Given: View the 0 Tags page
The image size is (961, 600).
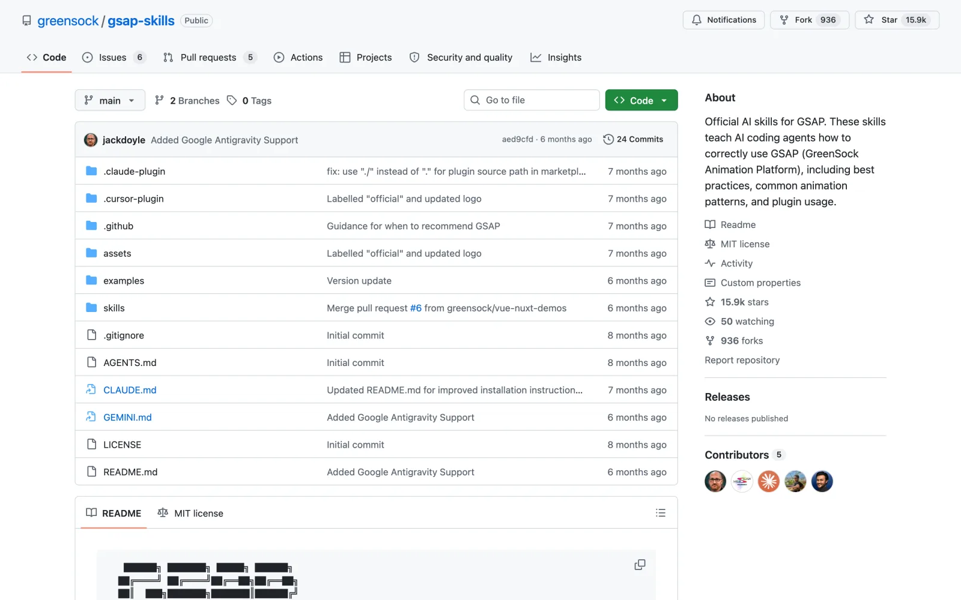Looking at the screenshot, I should [249, 101].
